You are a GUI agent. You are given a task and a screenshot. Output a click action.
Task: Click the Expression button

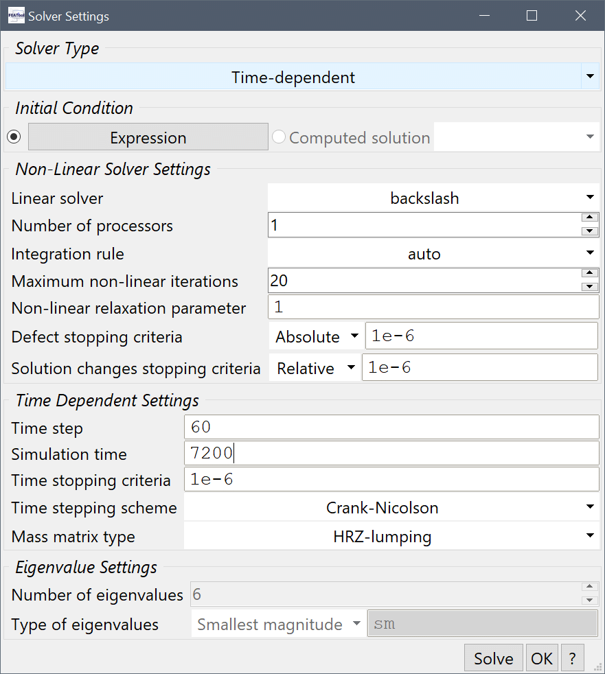tap(148, 137)
